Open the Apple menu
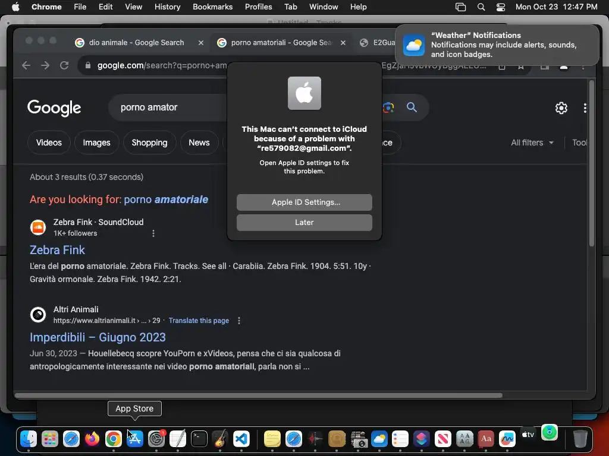 pos(15,7)
